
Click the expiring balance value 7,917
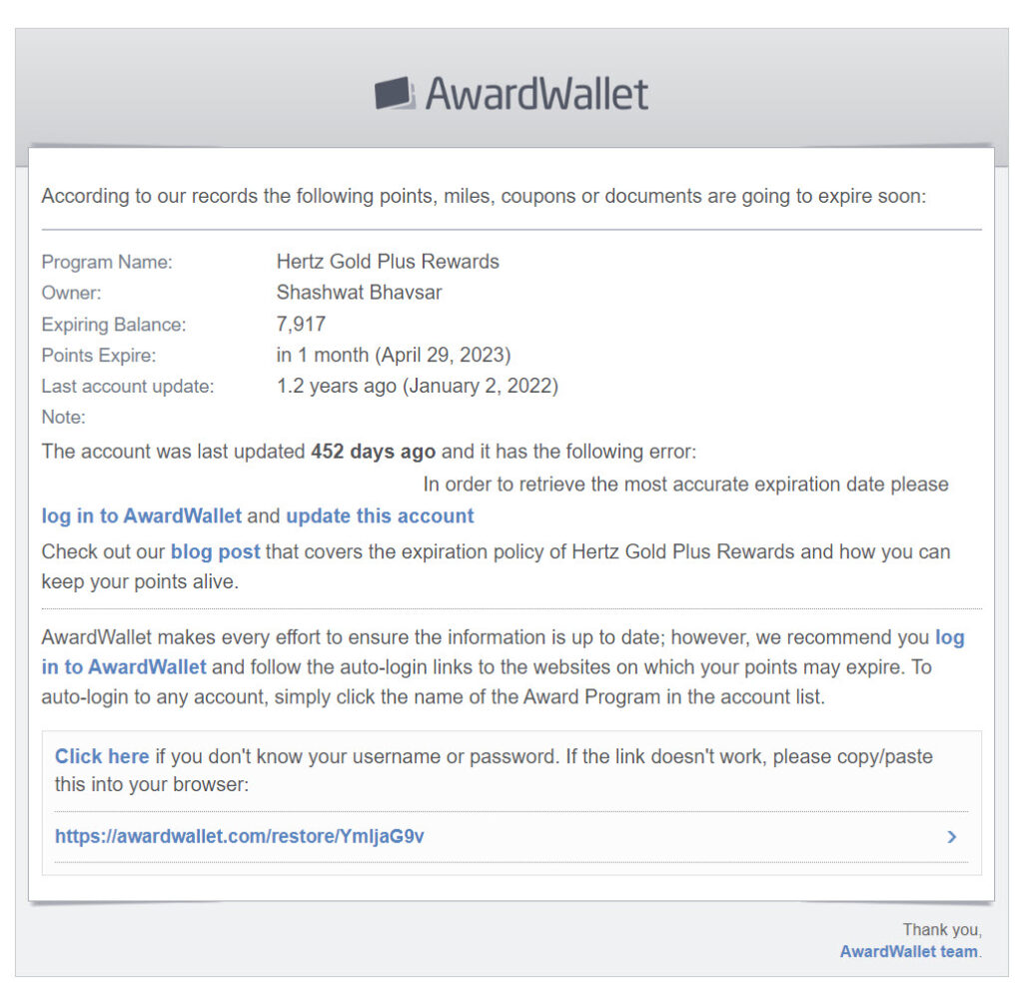pyautogui.click(x=301, y=324)
